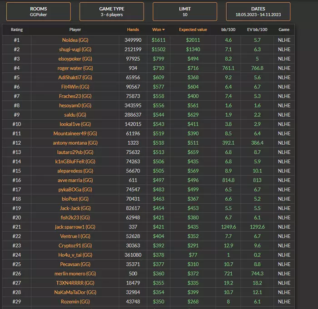Open player fish2k23 (GG) profile
318x309 pixels.
[75, 217]
